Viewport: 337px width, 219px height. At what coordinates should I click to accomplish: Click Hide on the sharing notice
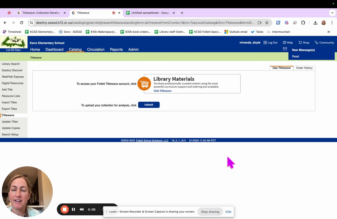228,212
